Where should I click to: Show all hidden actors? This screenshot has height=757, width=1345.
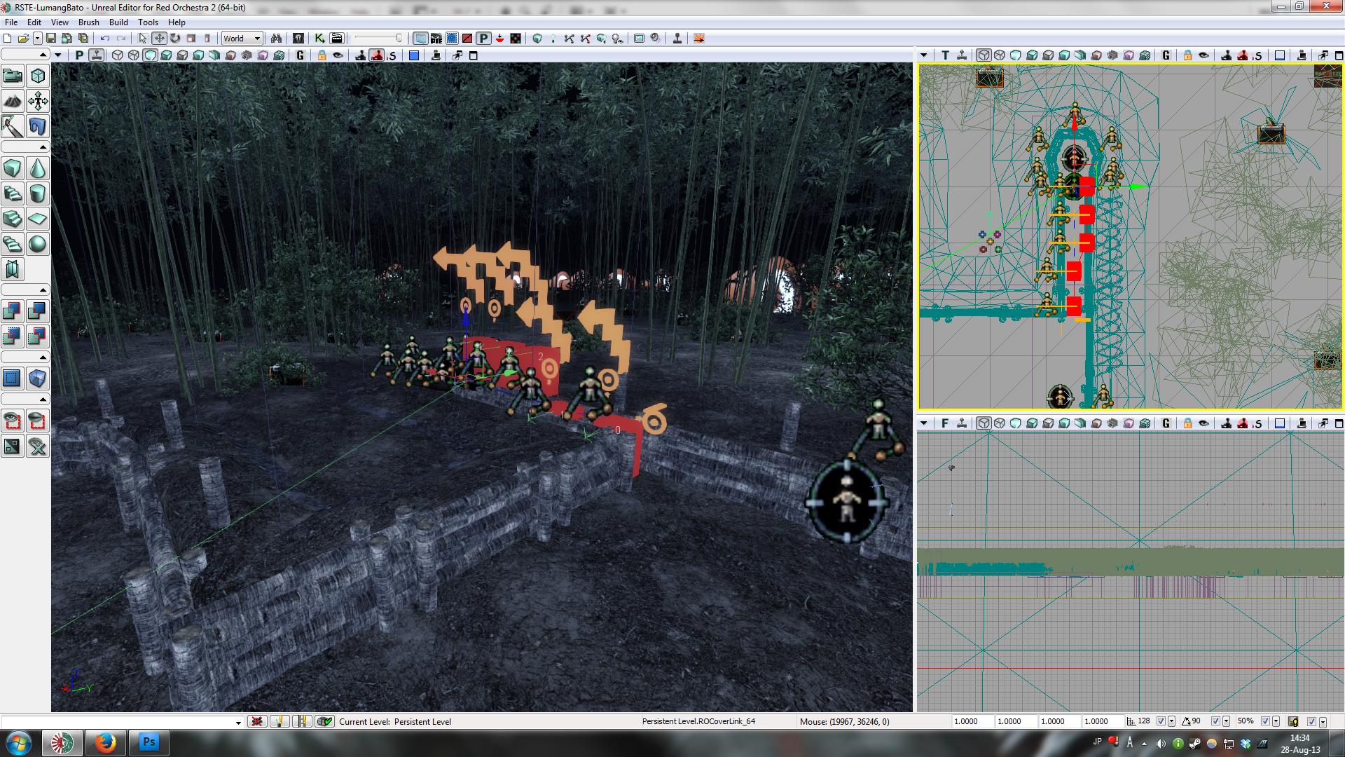coord(38,446)
